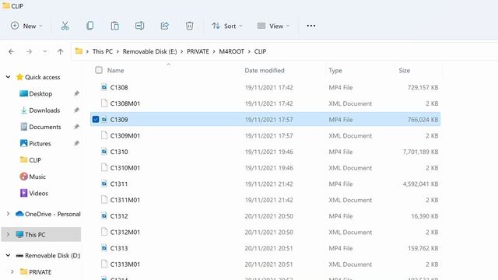Click the Paste clipboard icon
Screen dimensions: 498x280
(x=114, y=26)
